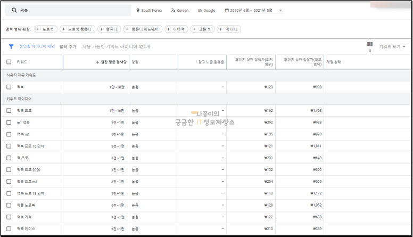Click the keyword text 애플 노트북
This screenshot has width=413, height=237.
tap(26, 205)
